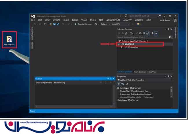Select the Solution Explorer bottom tab
The width and height of the screenshot is (188, 134).
(x=125, y=72)
